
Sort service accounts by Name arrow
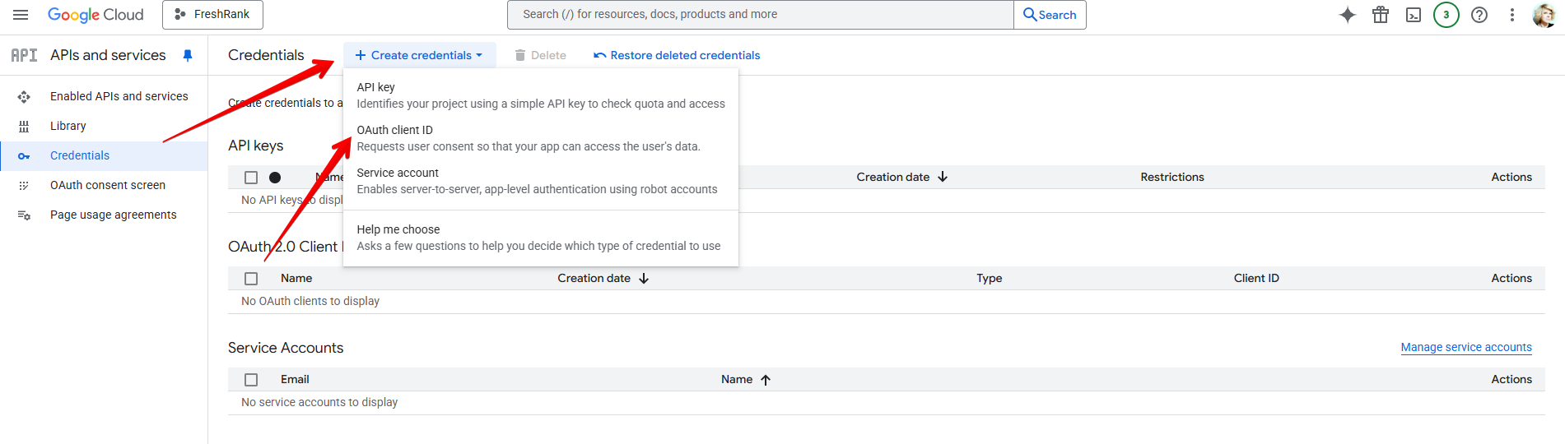point(766,380)
